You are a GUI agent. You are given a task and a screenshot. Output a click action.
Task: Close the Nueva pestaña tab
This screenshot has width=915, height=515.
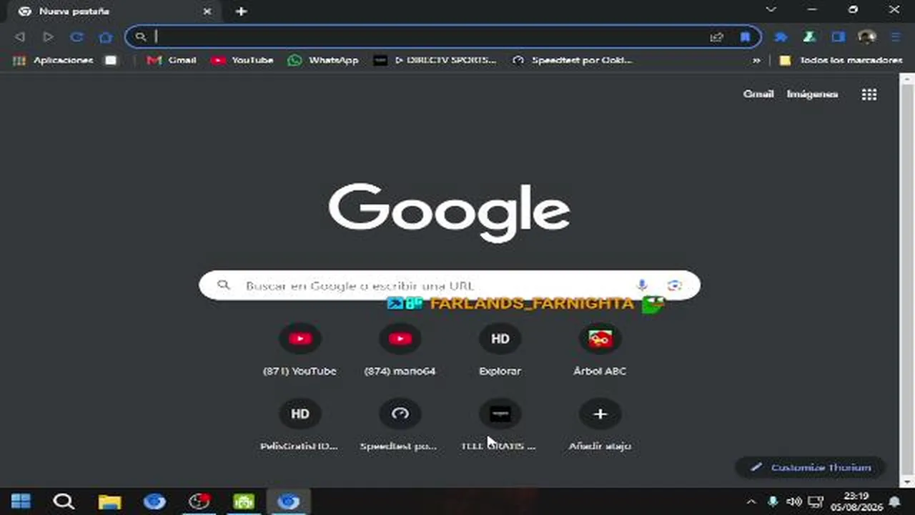click(x=207, y=11)
